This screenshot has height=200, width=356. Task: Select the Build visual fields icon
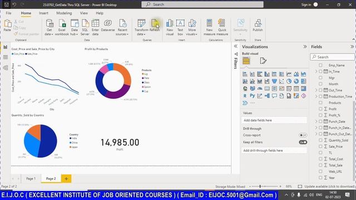point(246,61)
